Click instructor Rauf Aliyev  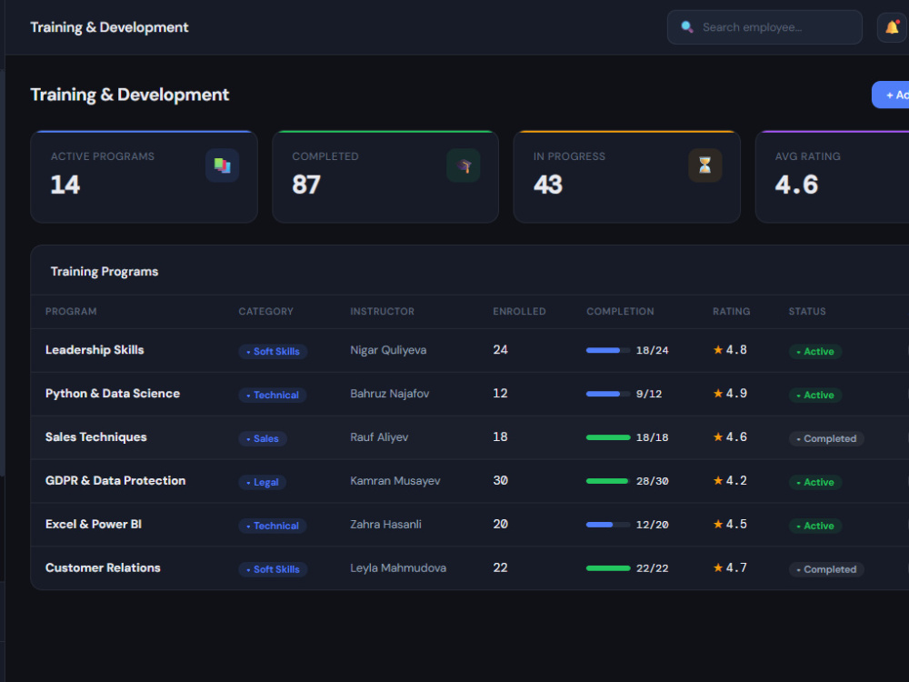[379, 436]
